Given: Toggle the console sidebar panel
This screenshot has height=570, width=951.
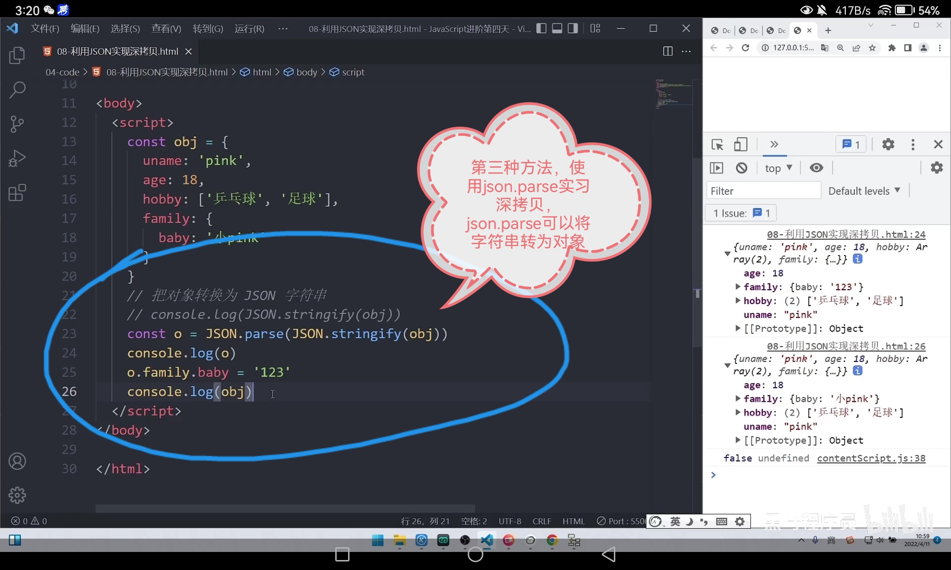Looking at the screenshot, I should point(717,168).
